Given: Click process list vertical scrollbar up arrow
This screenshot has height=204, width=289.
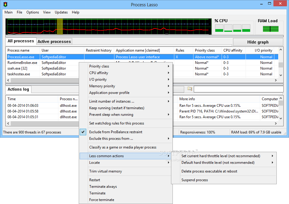Looking at the screenshot, I should pyautogui.click(x=281, y=49).
